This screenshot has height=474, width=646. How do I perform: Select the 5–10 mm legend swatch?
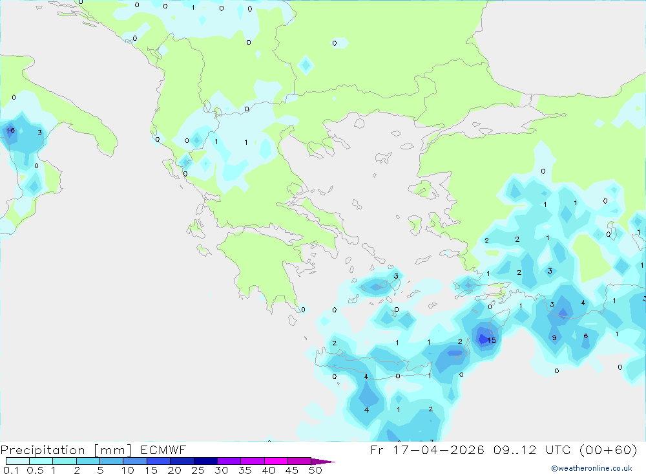point(111,461)
